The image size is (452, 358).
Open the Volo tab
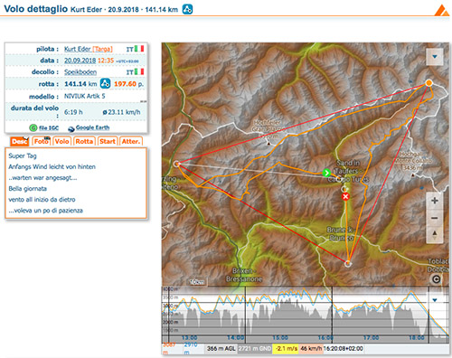61,141
